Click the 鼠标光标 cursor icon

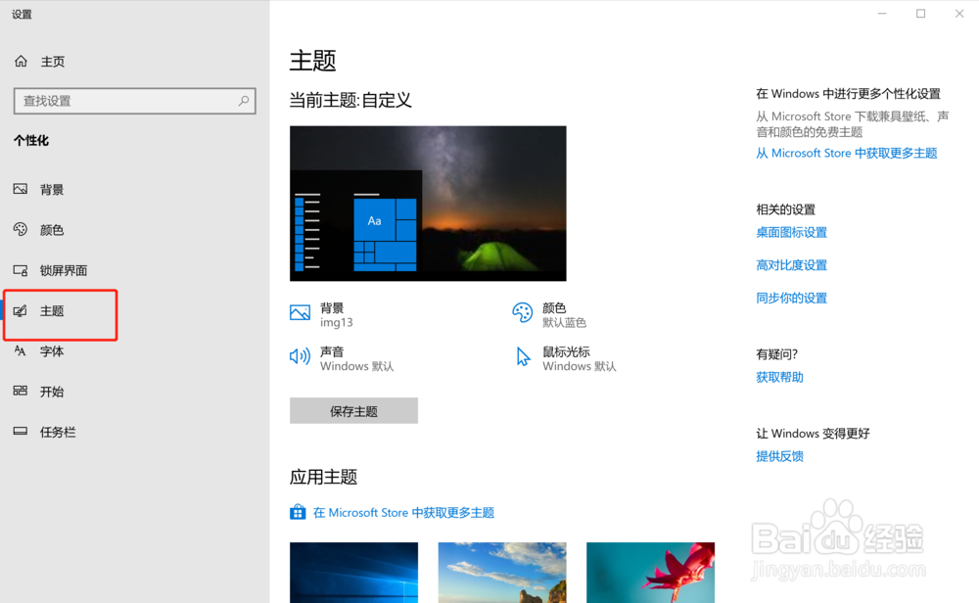(x=523, y=356)
